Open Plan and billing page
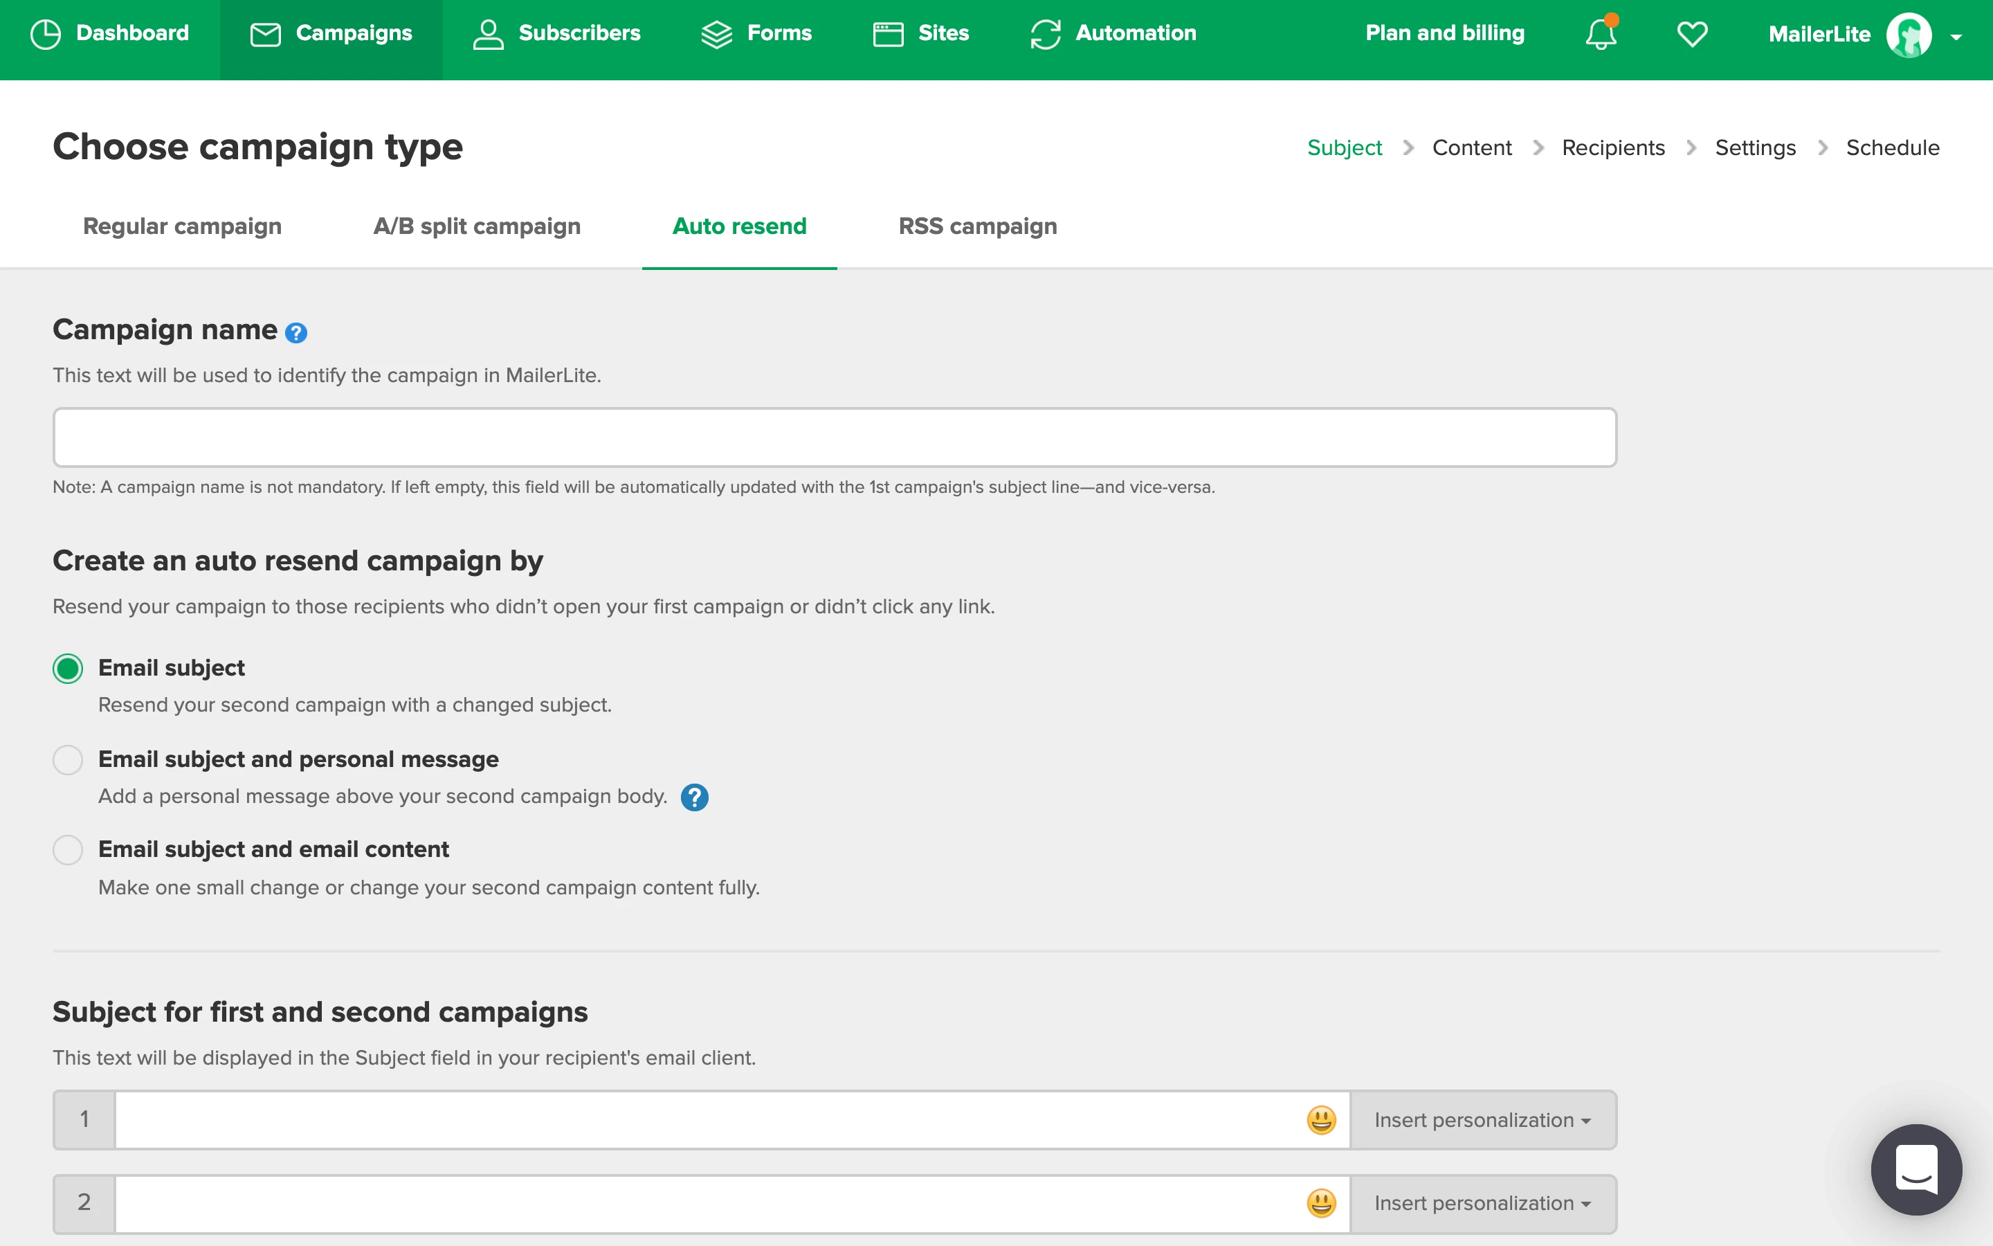Image resolution: width=1993 pixels, height=1246 pixels. coord(1444,33)
